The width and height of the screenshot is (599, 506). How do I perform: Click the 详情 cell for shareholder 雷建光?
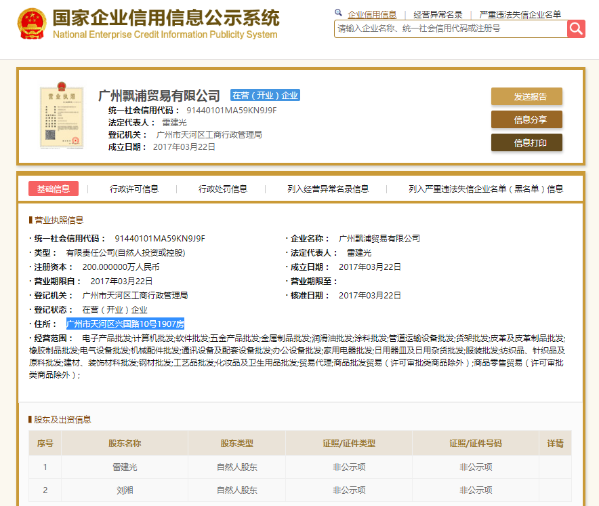tap(554, 467)
